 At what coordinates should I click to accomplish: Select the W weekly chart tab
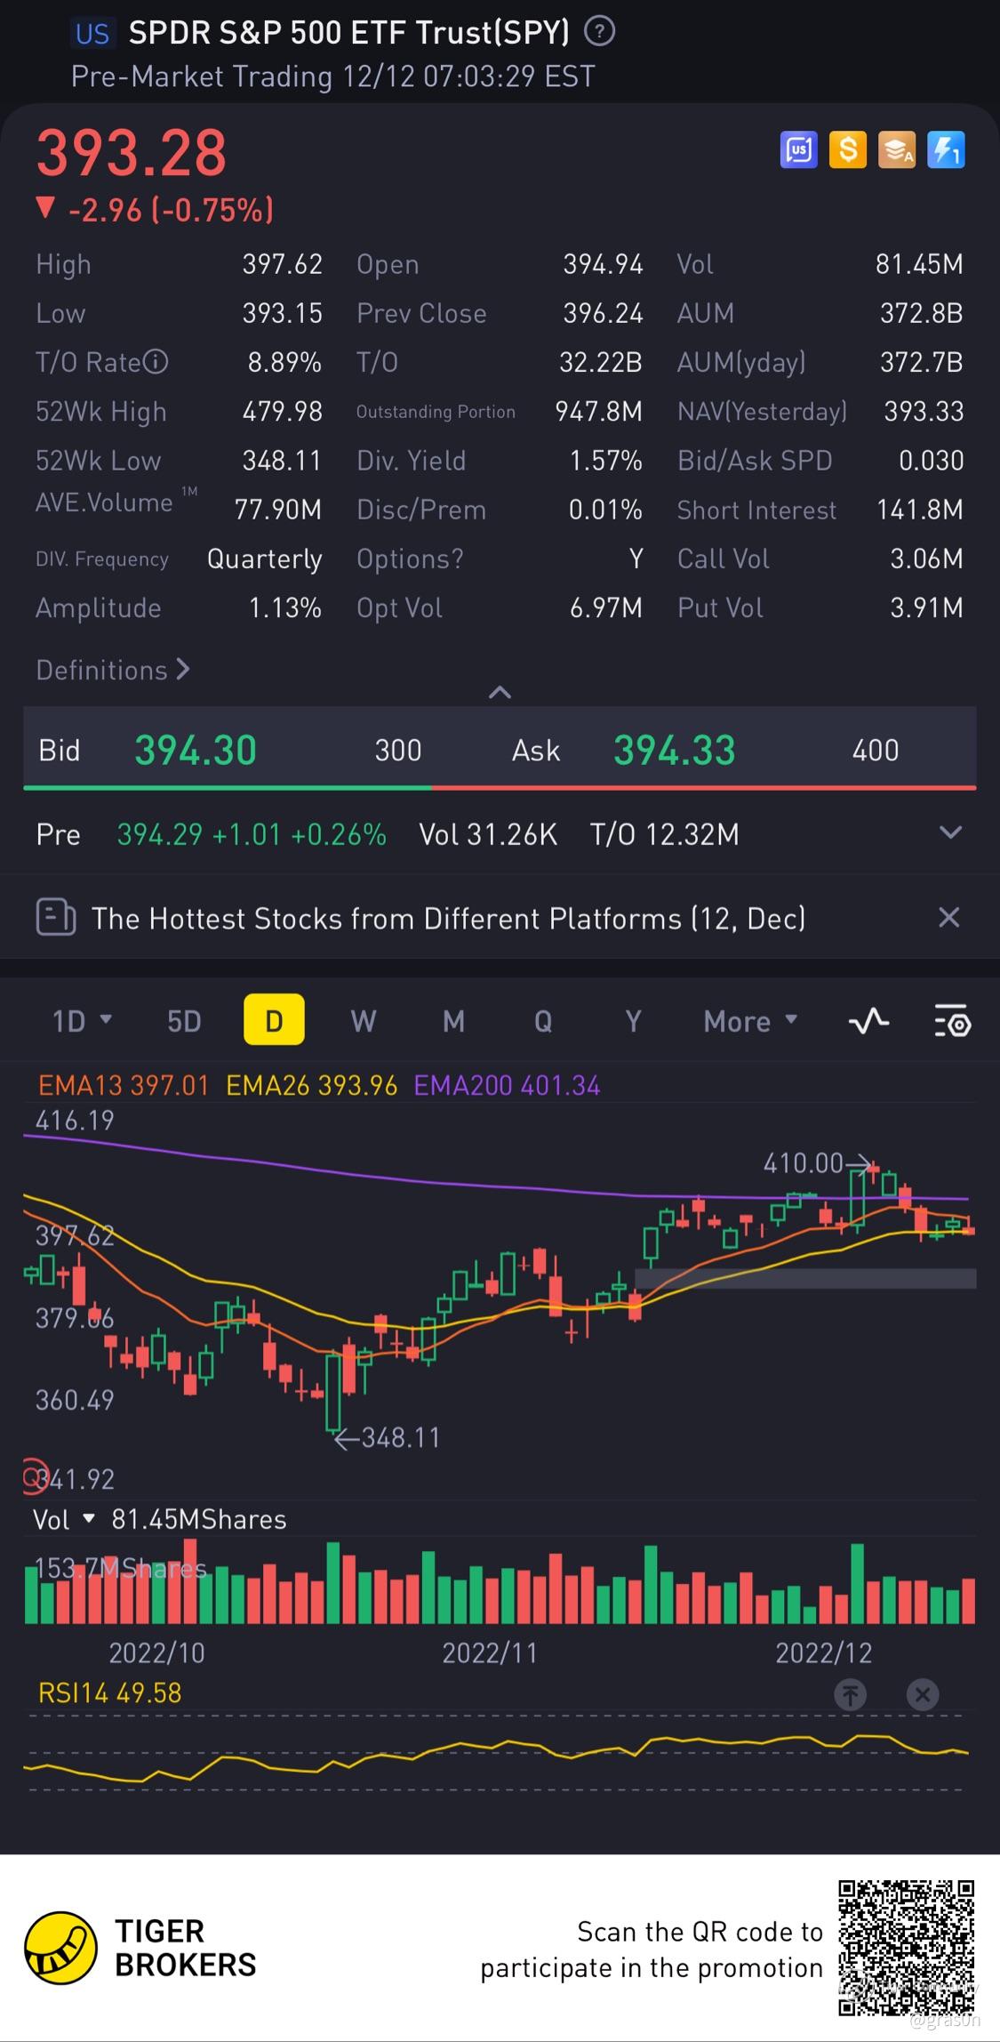tap(363, 1020)
